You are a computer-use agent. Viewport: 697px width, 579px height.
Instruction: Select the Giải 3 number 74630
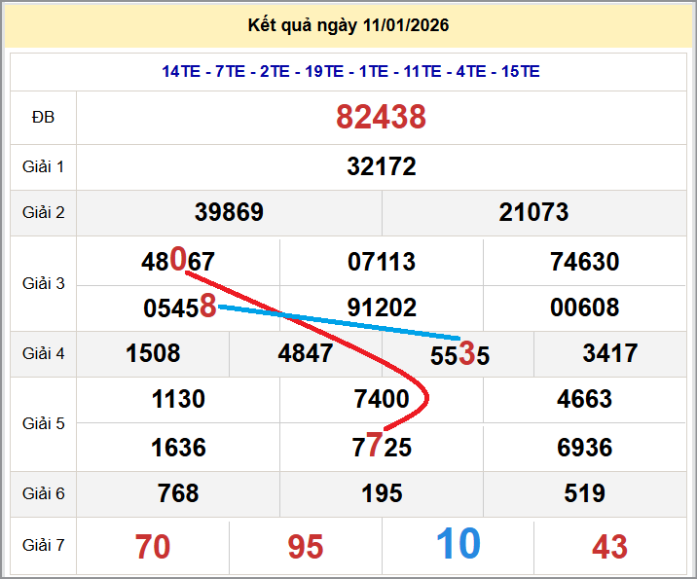[x=584, y=262]
